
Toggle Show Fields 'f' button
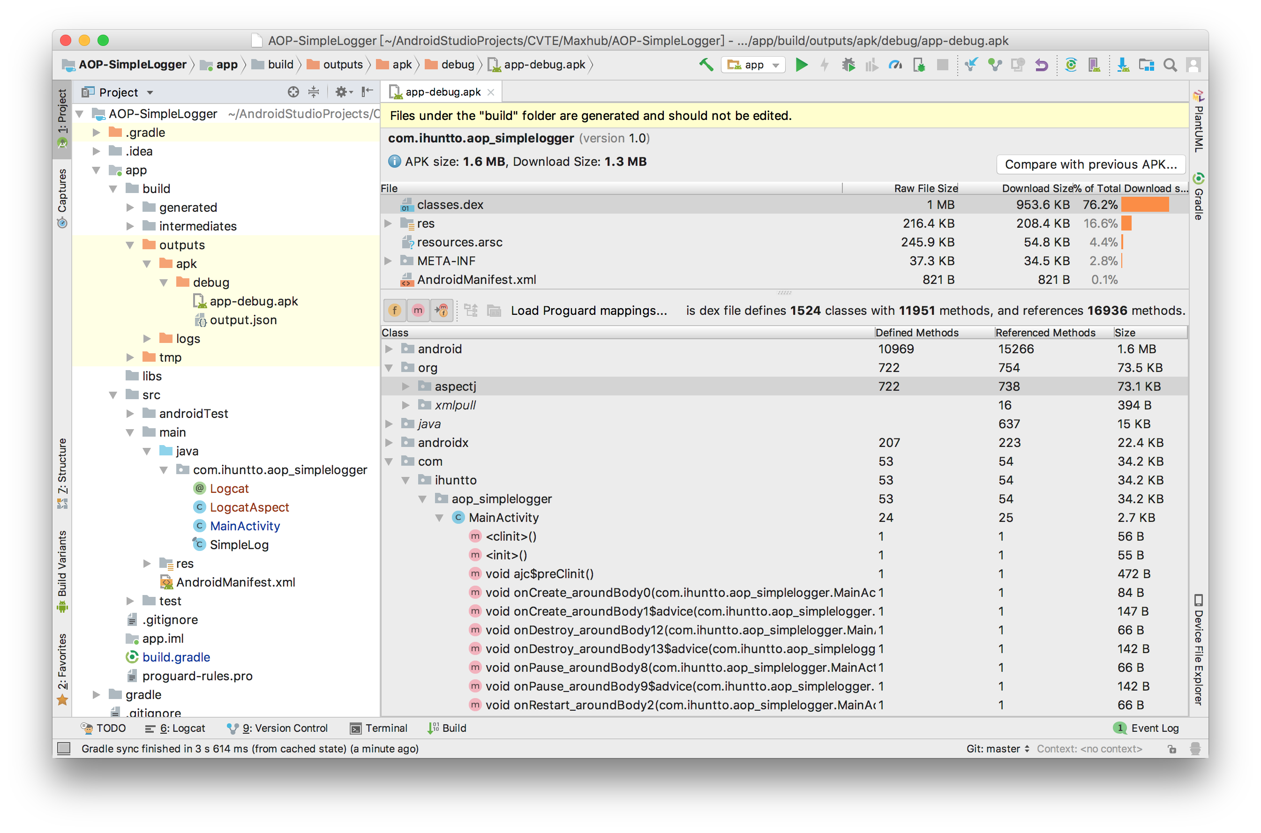pyautogui.click(x=394, y=310)
